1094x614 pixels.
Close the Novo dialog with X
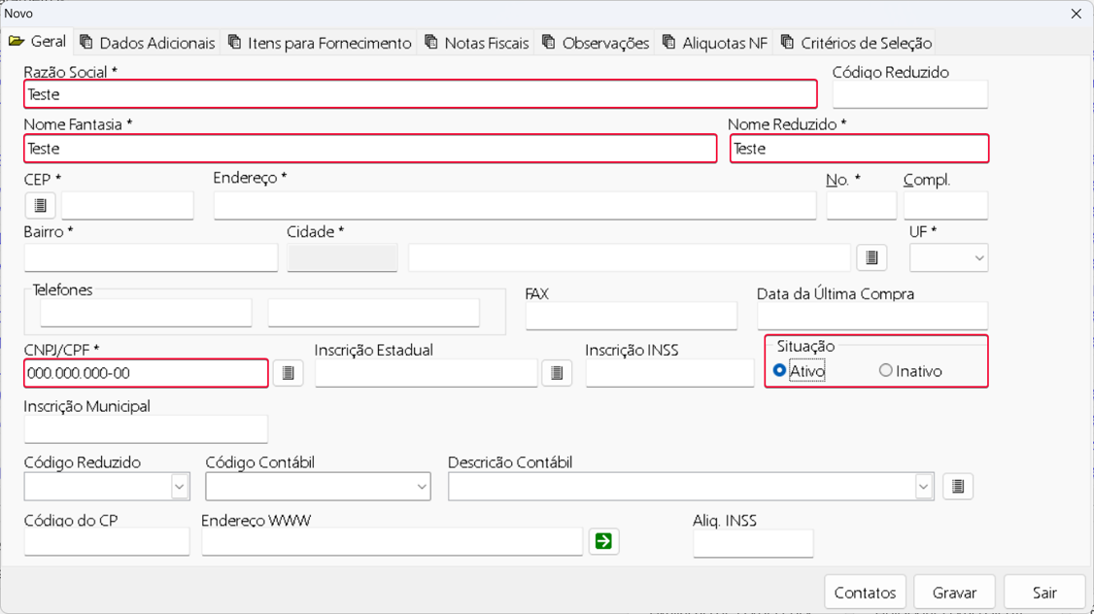coord(1076,14)
